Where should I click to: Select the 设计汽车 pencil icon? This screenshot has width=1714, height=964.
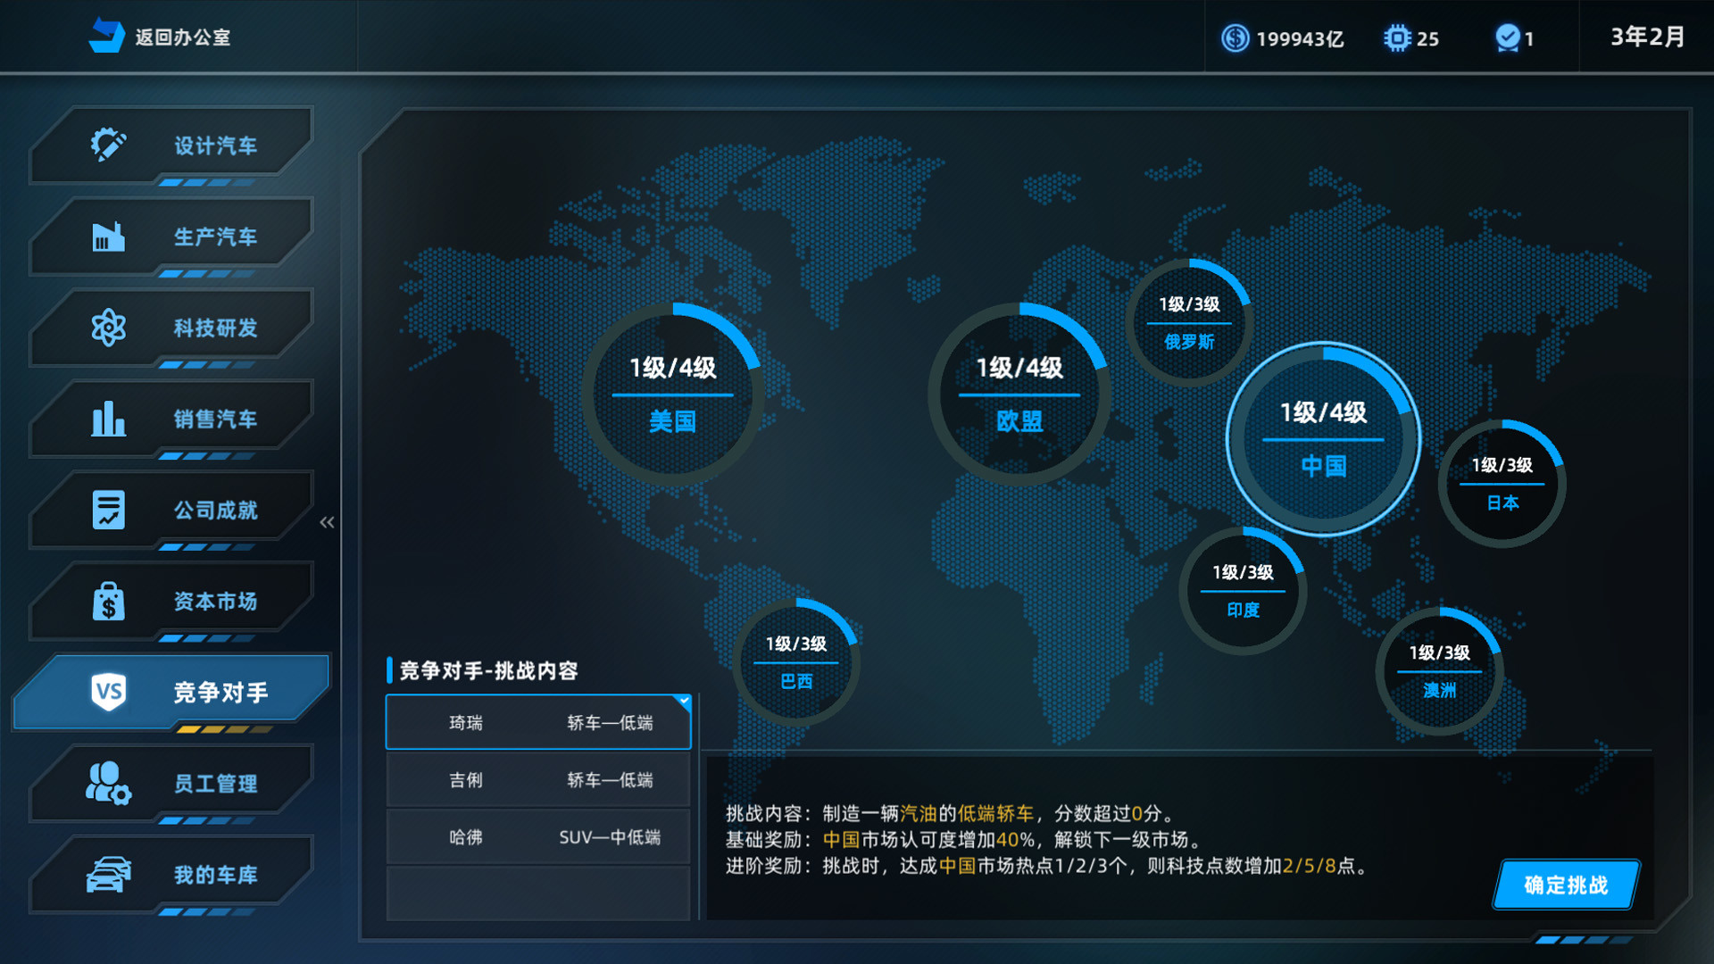pos(107,143)
